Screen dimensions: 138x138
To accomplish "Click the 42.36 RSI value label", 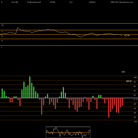I will (x=127, y=35).
